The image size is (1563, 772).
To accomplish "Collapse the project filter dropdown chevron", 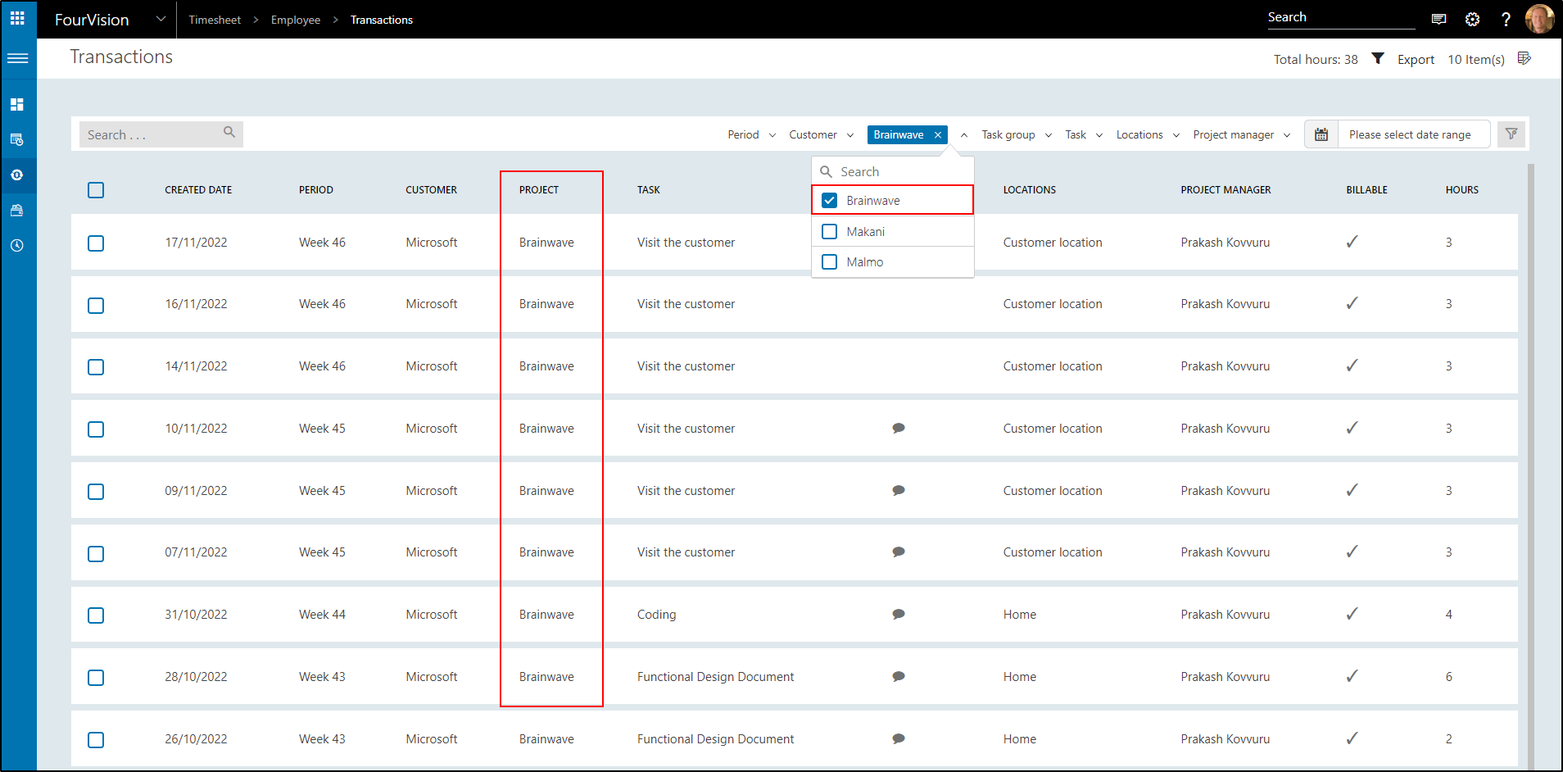I will pyautogui.click(x=963, y=135).
